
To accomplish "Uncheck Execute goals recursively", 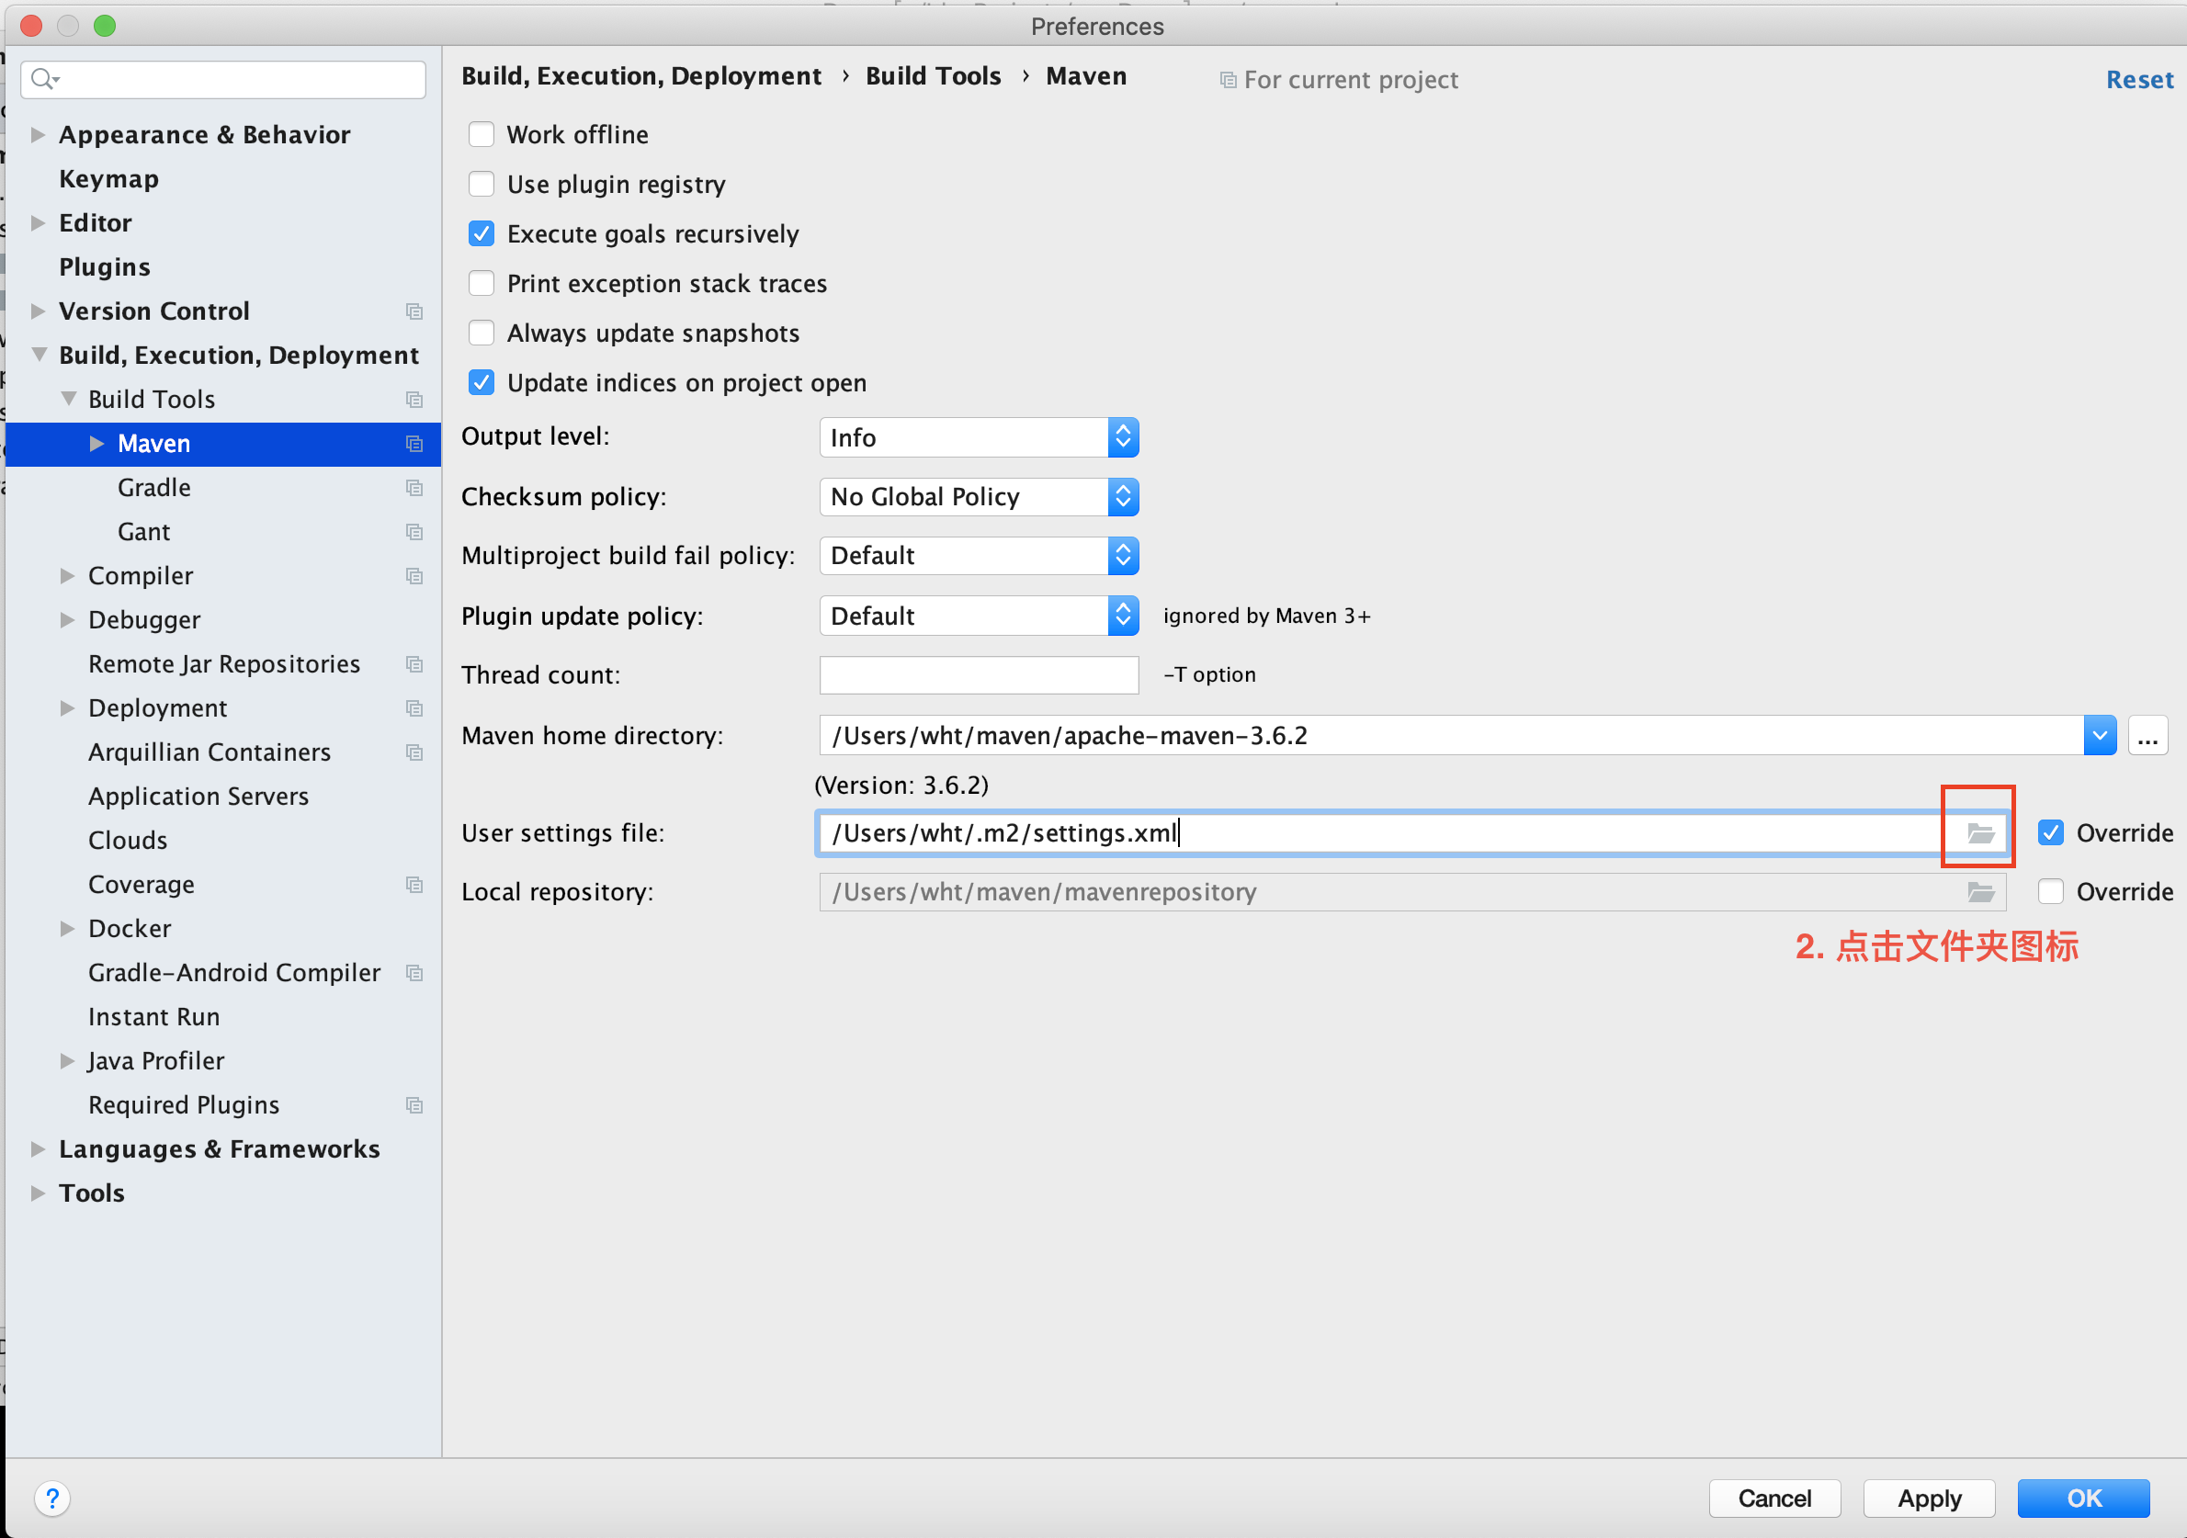I will pyautogui.click(x=482, y=234).
